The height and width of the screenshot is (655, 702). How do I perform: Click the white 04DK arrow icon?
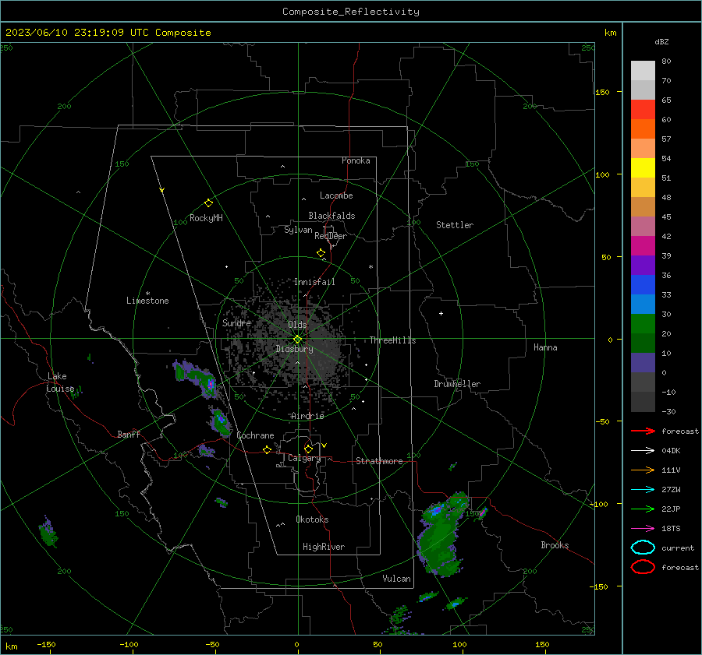click(643, 450)
